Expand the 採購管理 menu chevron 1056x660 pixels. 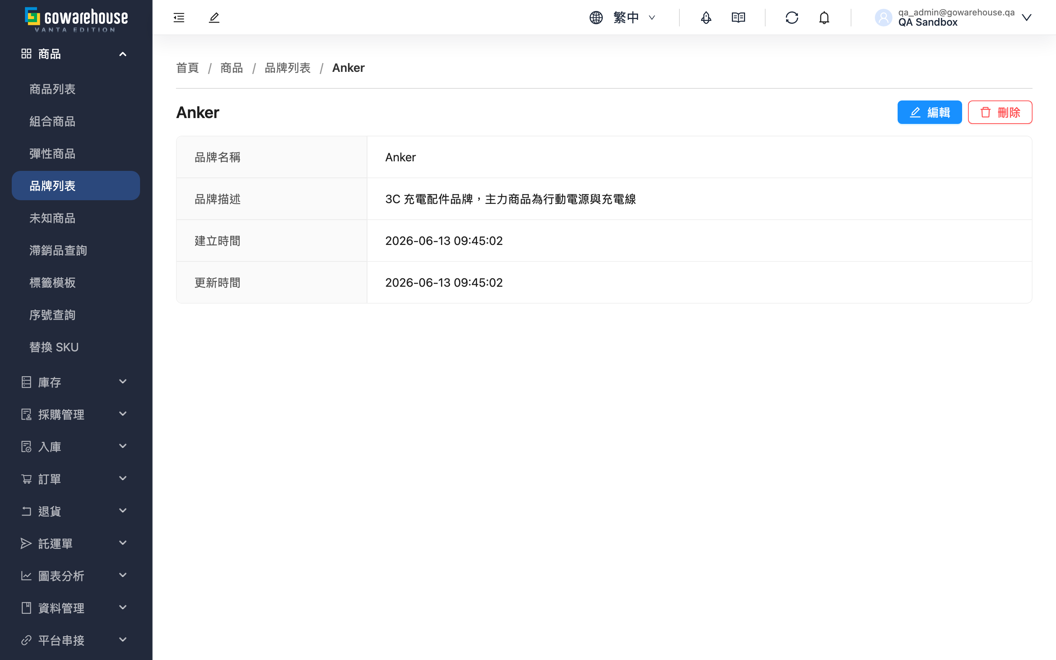click(123, 413)
